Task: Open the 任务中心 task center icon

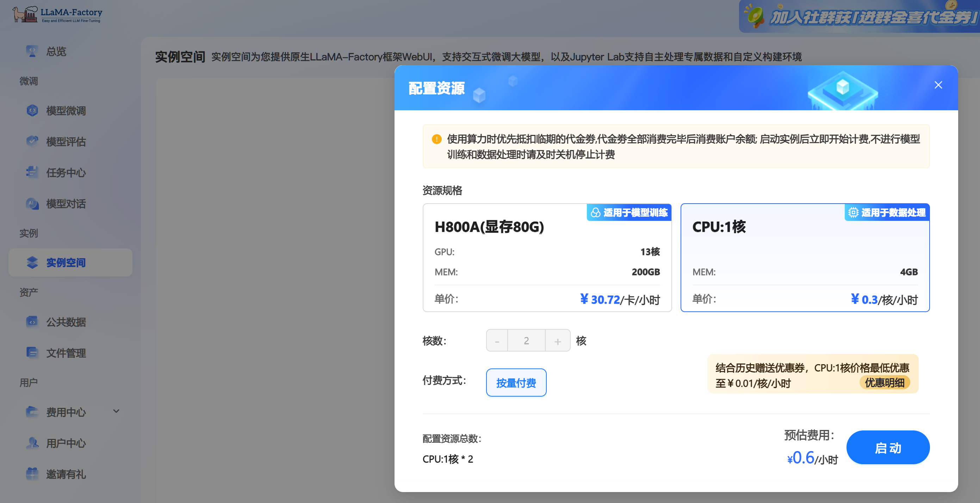Action: point(32,172)
